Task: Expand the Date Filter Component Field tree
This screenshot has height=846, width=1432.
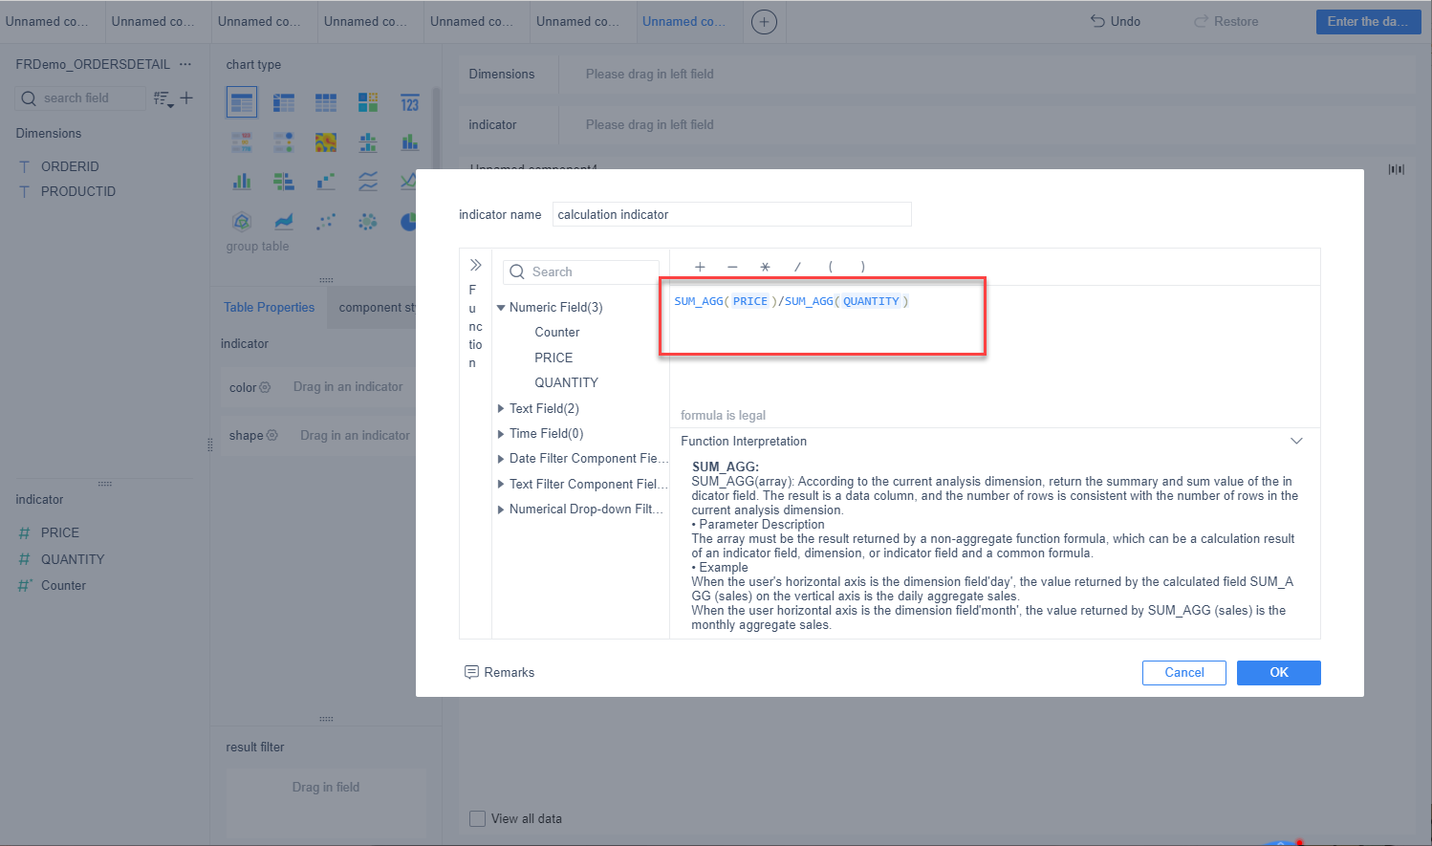Action: click(x=501, y=458)
